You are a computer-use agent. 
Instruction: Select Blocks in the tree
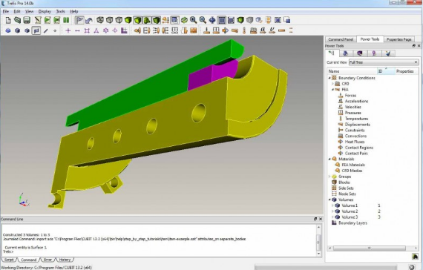point(344,182)
